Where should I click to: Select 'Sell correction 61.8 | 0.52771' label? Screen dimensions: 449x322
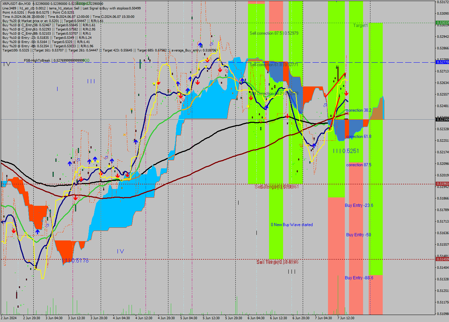click(274, 65)
